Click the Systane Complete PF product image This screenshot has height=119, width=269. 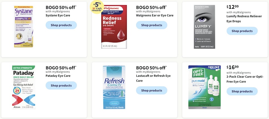click(x=24, y=27)
